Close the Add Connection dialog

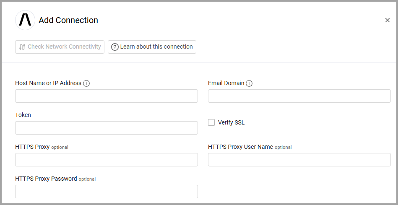pos(387,20)
